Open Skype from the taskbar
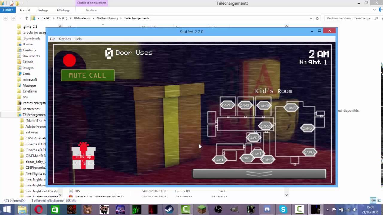The image size is (383, 215). point(283,209)
